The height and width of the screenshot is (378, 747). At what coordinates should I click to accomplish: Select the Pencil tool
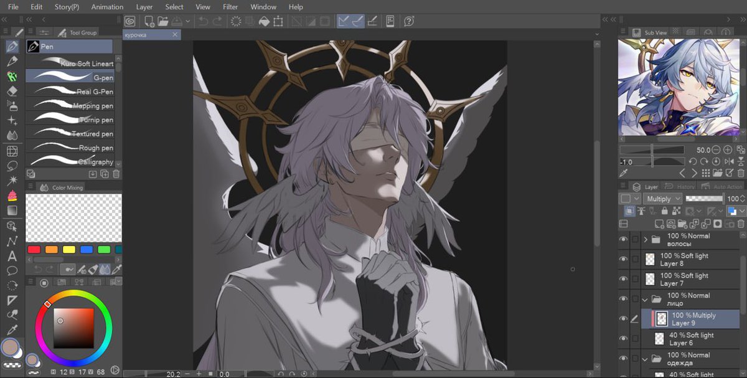pyautogui.click(x=12, y=61)
